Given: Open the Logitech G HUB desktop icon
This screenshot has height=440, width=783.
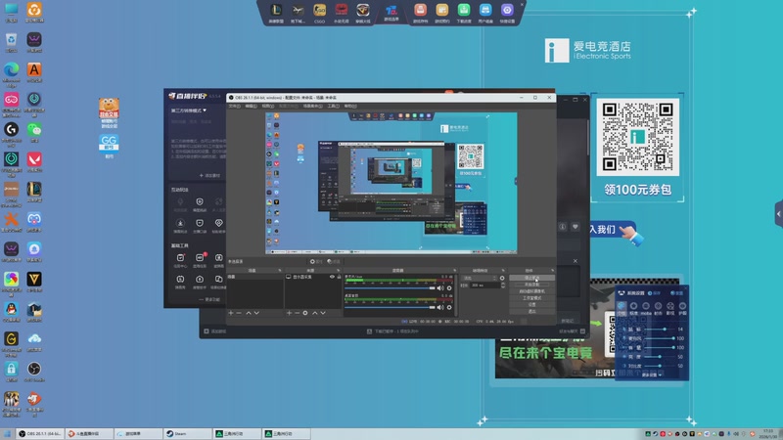Looking at the screenshot, I should click(11, 130).
